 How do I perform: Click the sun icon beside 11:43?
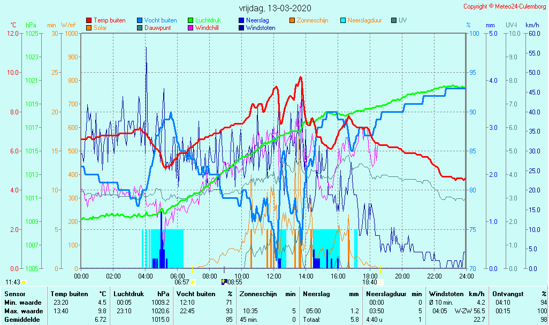click(24, 282)
